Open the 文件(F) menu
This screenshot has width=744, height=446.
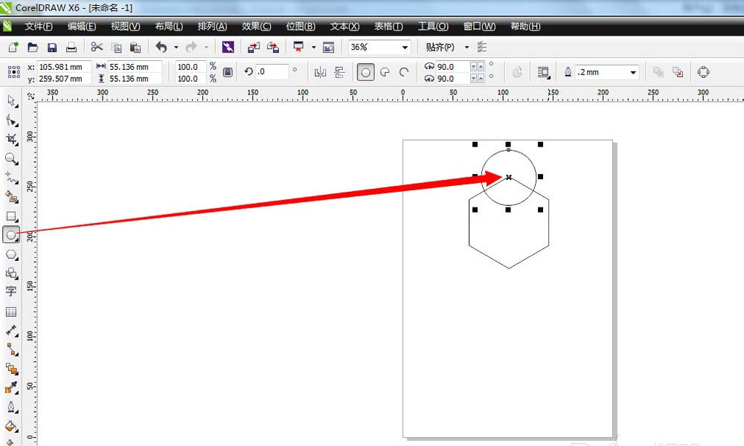pos(38,26)
